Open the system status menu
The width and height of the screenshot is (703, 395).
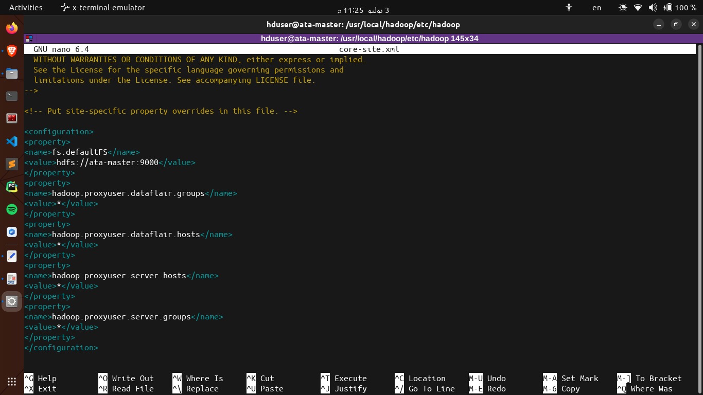669,7
